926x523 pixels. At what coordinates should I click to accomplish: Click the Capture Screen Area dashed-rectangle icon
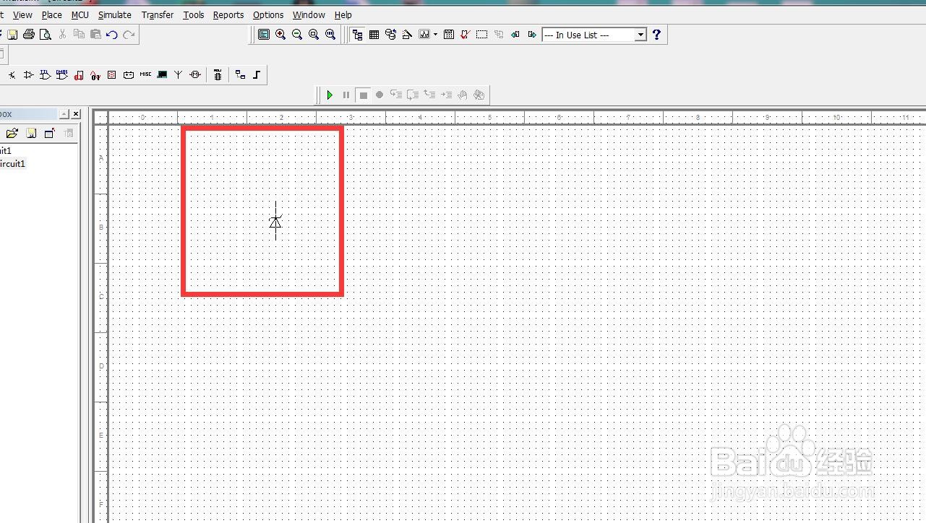pos(481,35)
